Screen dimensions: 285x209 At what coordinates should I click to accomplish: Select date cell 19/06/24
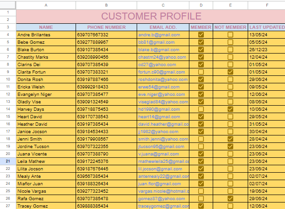(267, 191)
